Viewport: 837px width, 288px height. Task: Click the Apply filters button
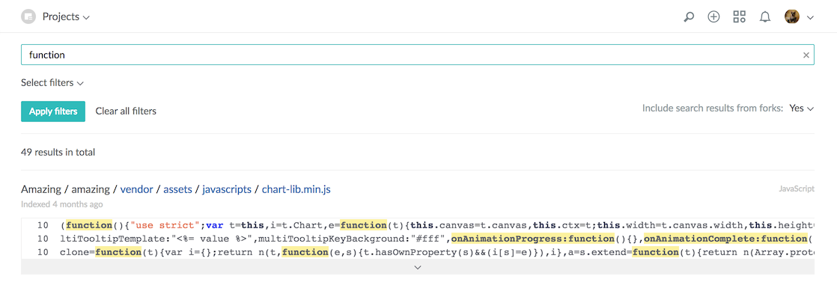point(53,111)
